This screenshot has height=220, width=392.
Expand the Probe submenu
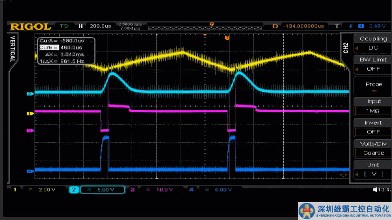coord(373,86)
